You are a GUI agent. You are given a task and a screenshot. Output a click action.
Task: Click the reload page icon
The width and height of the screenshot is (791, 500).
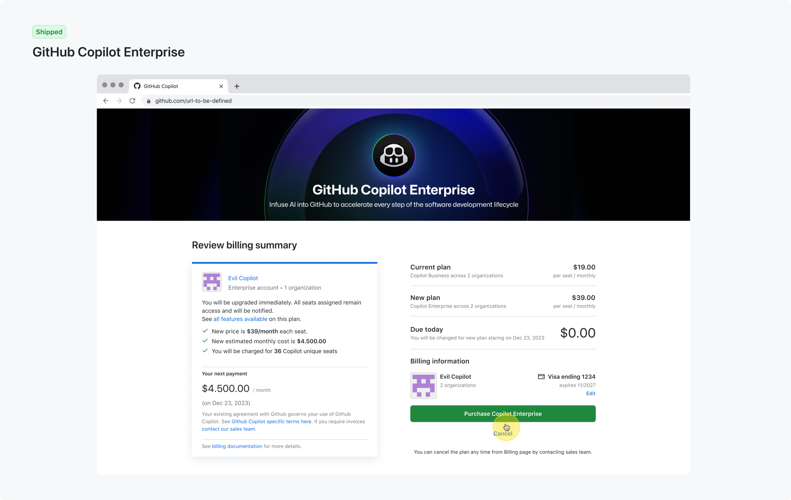pos(132,101)
